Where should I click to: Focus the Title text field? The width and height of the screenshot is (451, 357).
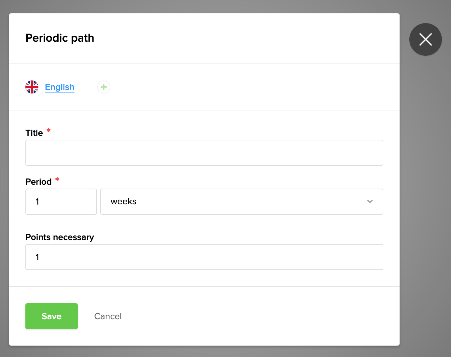click(204, 153)
